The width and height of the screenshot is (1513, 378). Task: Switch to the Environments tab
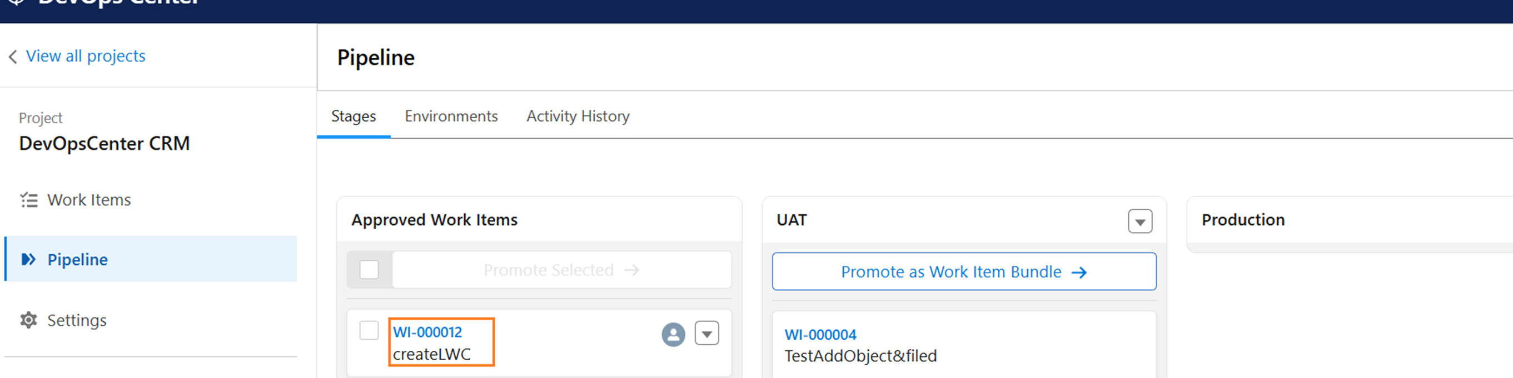tap(451, 116)
